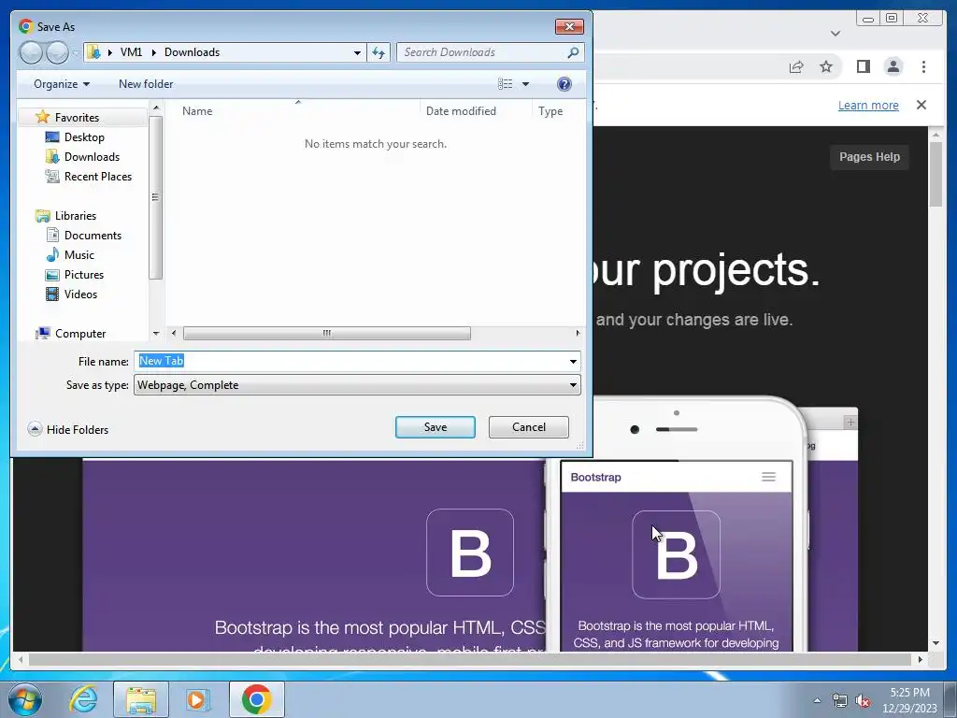Screen dimensions: 957x718
Task: Open recent pages dropdown next to nav arrows
Action: point(75,53)
